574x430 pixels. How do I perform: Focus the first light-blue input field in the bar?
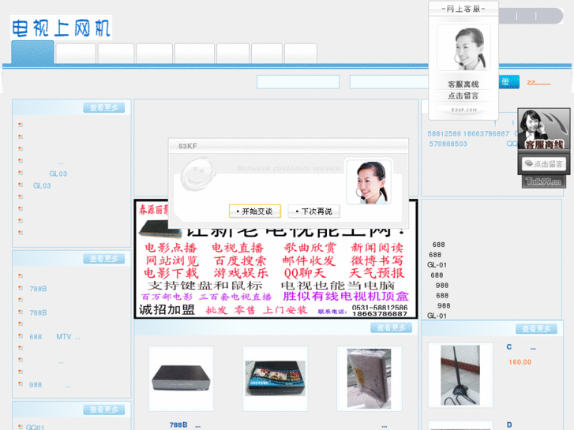tap(298, 82)
